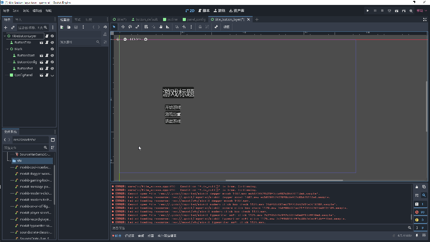
Task: Switch to the panel_config scene tab
Action: click(x=194, y=20)
